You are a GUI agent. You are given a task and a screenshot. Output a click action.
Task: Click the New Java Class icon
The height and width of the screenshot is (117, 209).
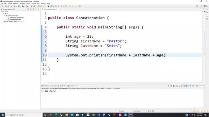pos(34,6)
